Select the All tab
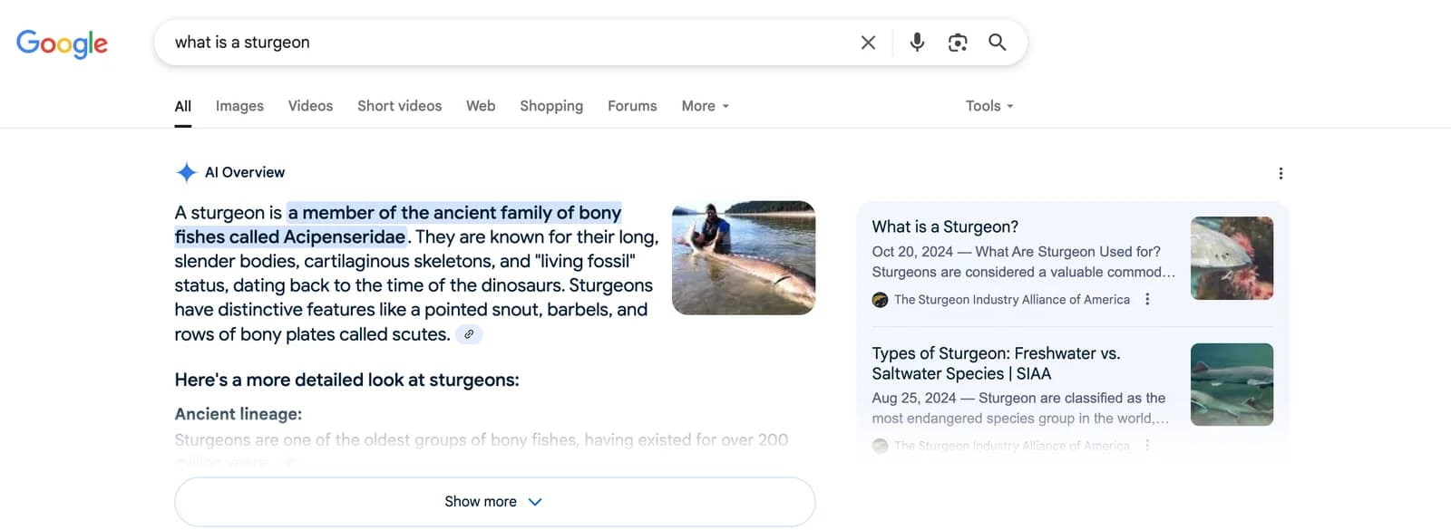Image resolution: width=1451 pixels, height=530 pixels. 183,106
